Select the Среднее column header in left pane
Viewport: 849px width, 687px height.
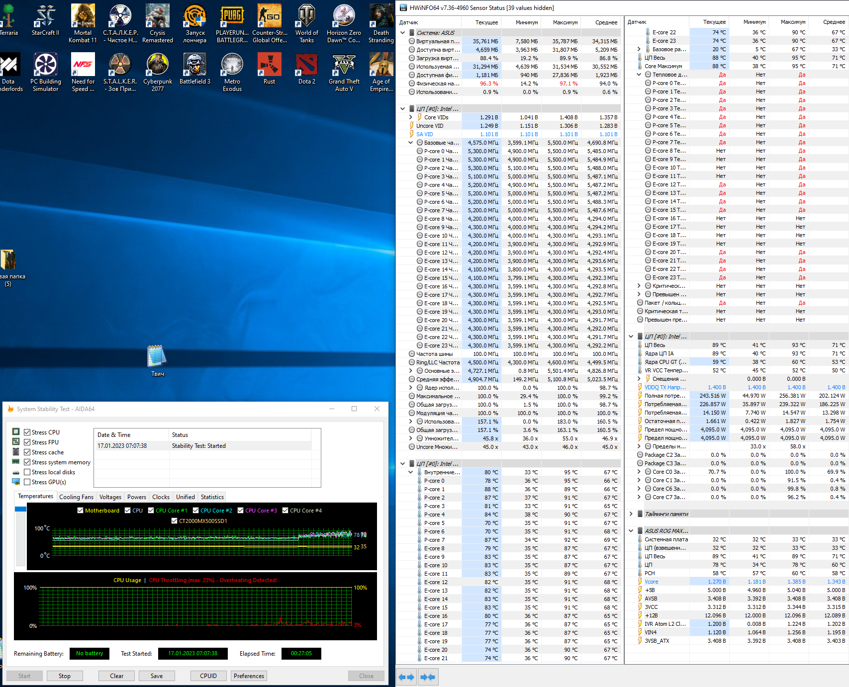pyautogui.click(x=601, y=22)
